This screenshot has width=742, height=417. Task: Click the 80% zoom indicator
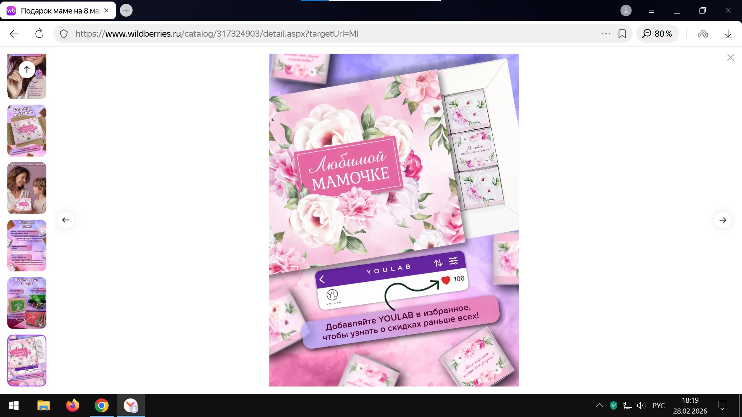(x=657, y=34)
